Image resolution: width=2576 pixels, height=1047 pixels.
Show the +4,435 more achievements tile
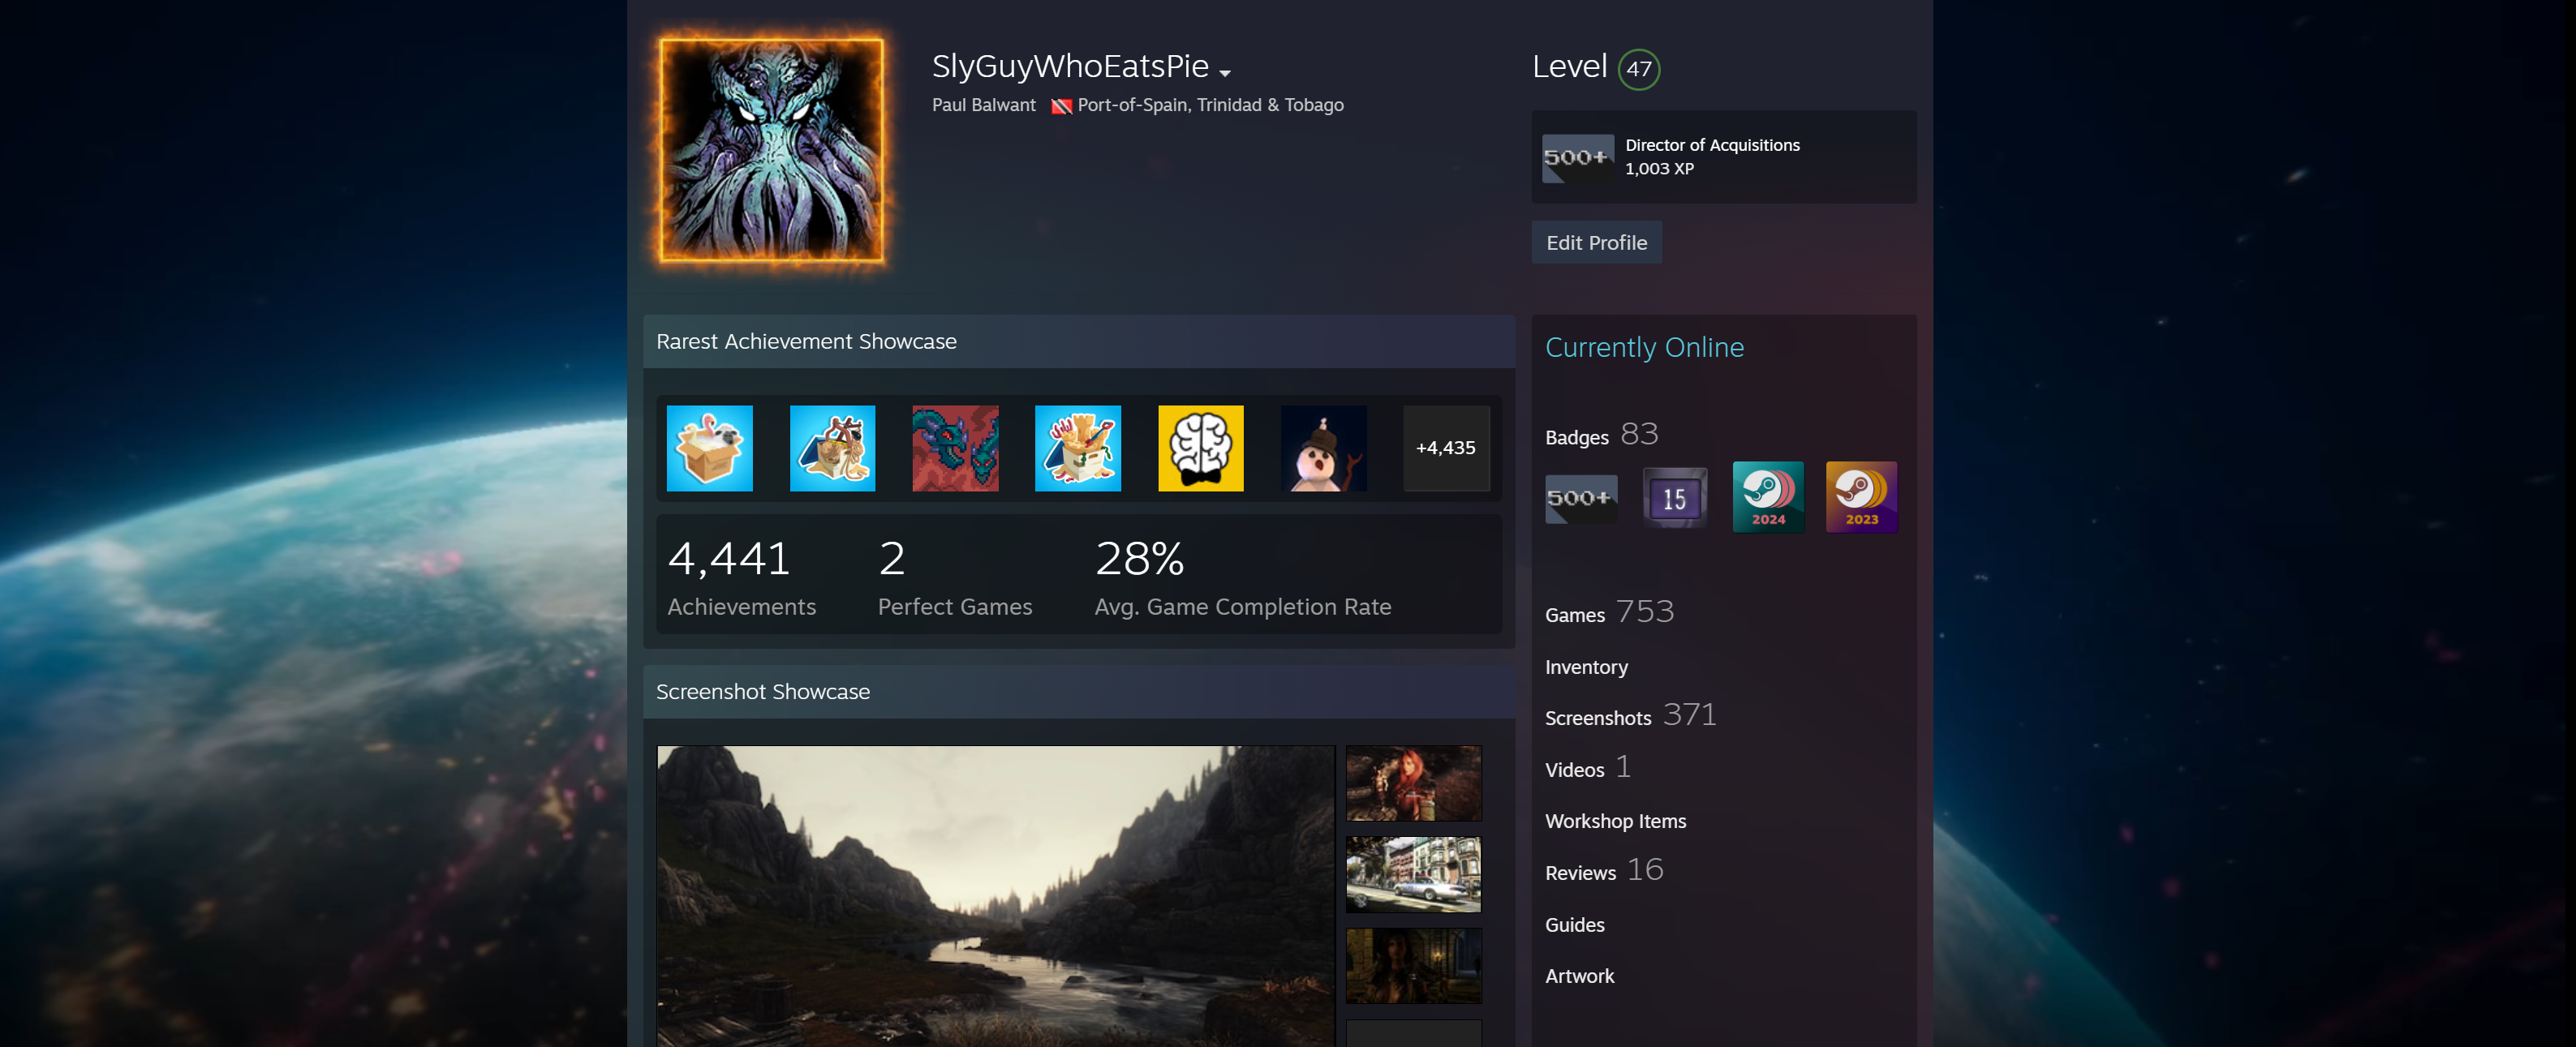[1446, 448]
